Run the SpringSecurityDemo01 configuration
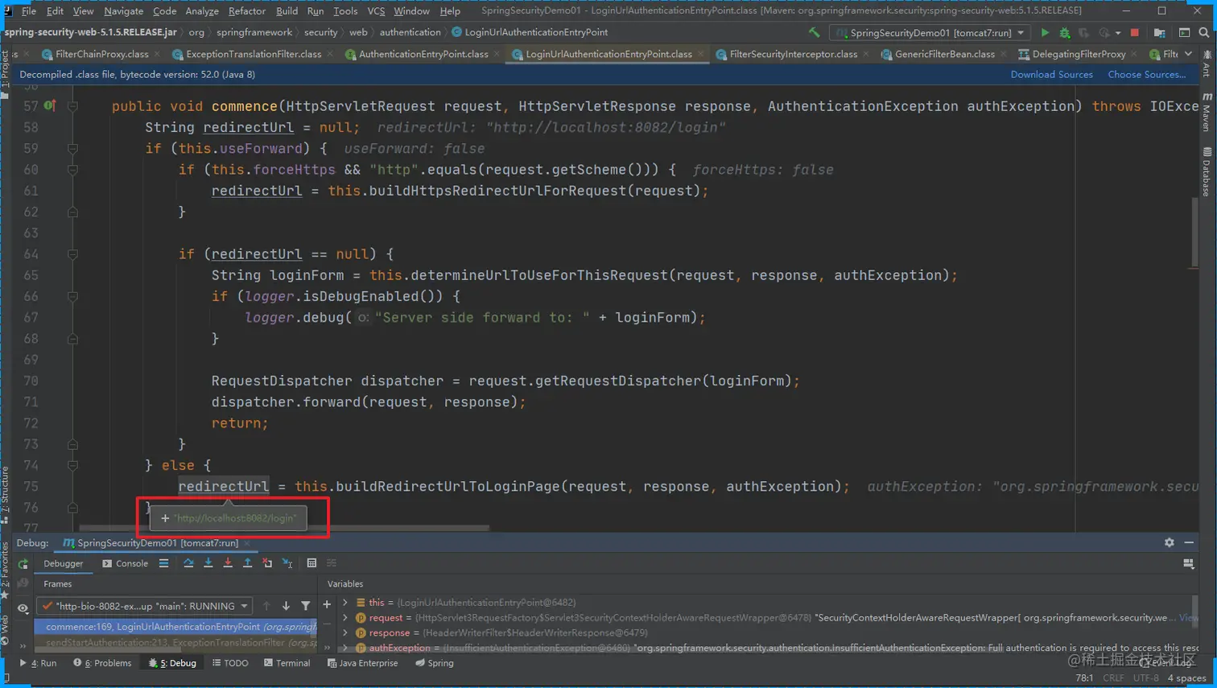Screen dimensions: 1217x688 (1045, 33)
